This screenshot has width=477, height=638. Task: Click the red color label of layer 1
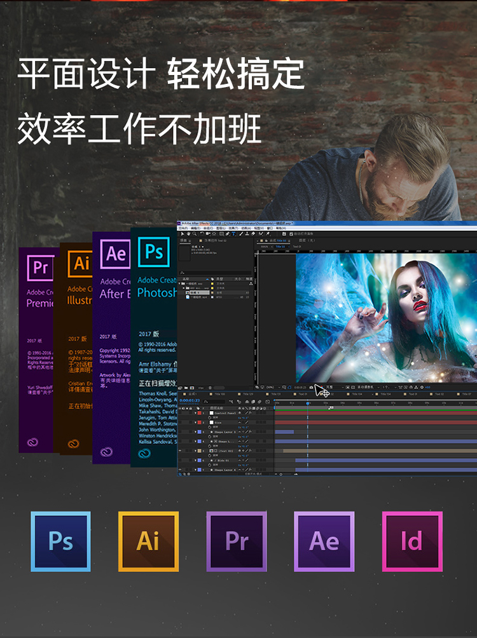[200, 413]
